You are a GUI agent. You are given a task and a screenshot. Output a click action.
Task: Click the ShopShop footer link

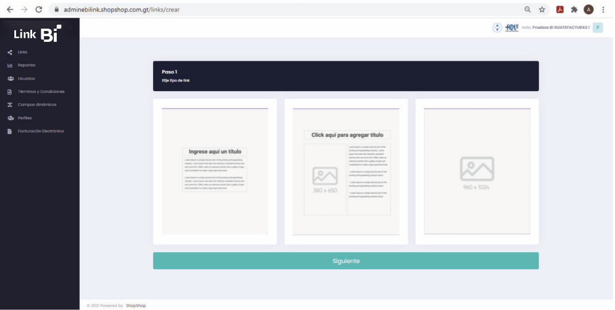point(136,305)
